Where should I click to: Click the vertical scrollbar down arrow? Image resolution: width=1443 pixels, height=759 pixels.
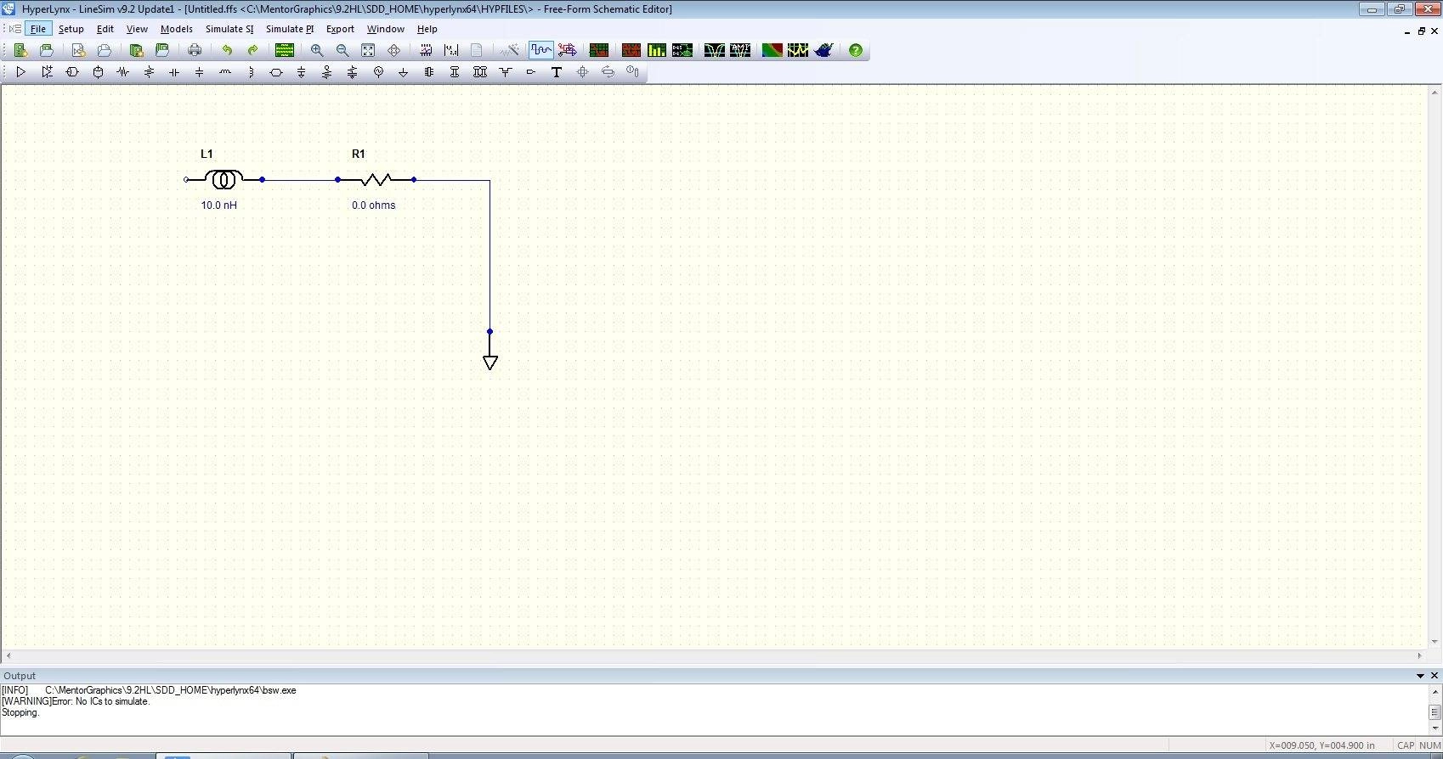click(1435, 643)
